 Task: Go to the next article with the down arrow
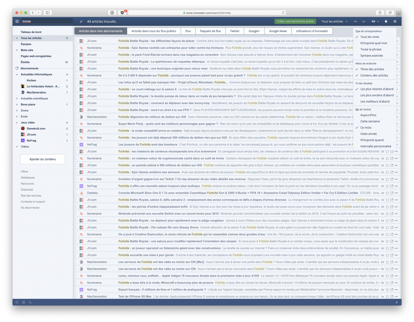(x=363, y=21)
